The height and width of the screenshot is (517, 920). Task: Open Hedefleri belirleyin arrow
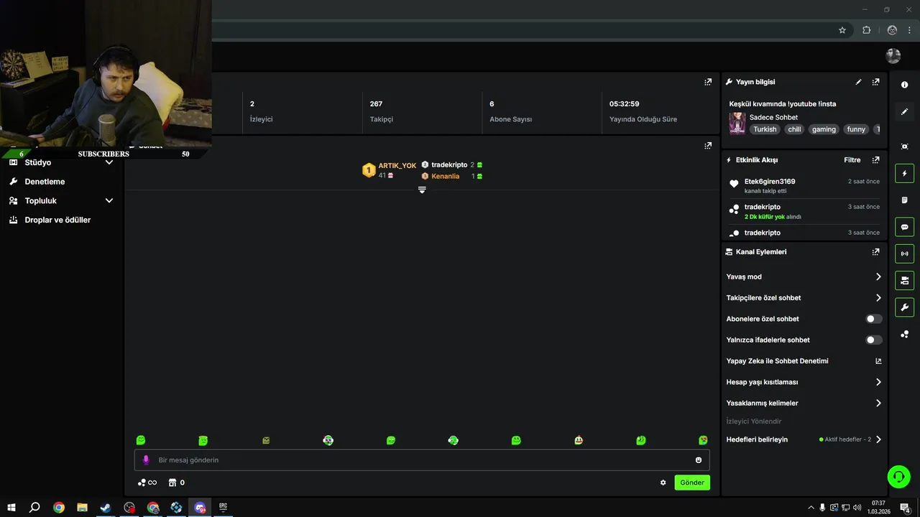pos(878,439)
